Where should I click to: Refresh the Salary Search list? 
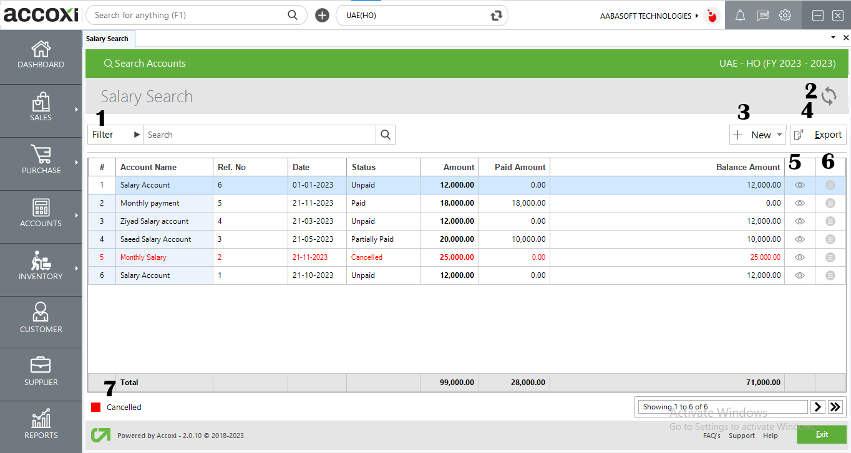(829, 97)
